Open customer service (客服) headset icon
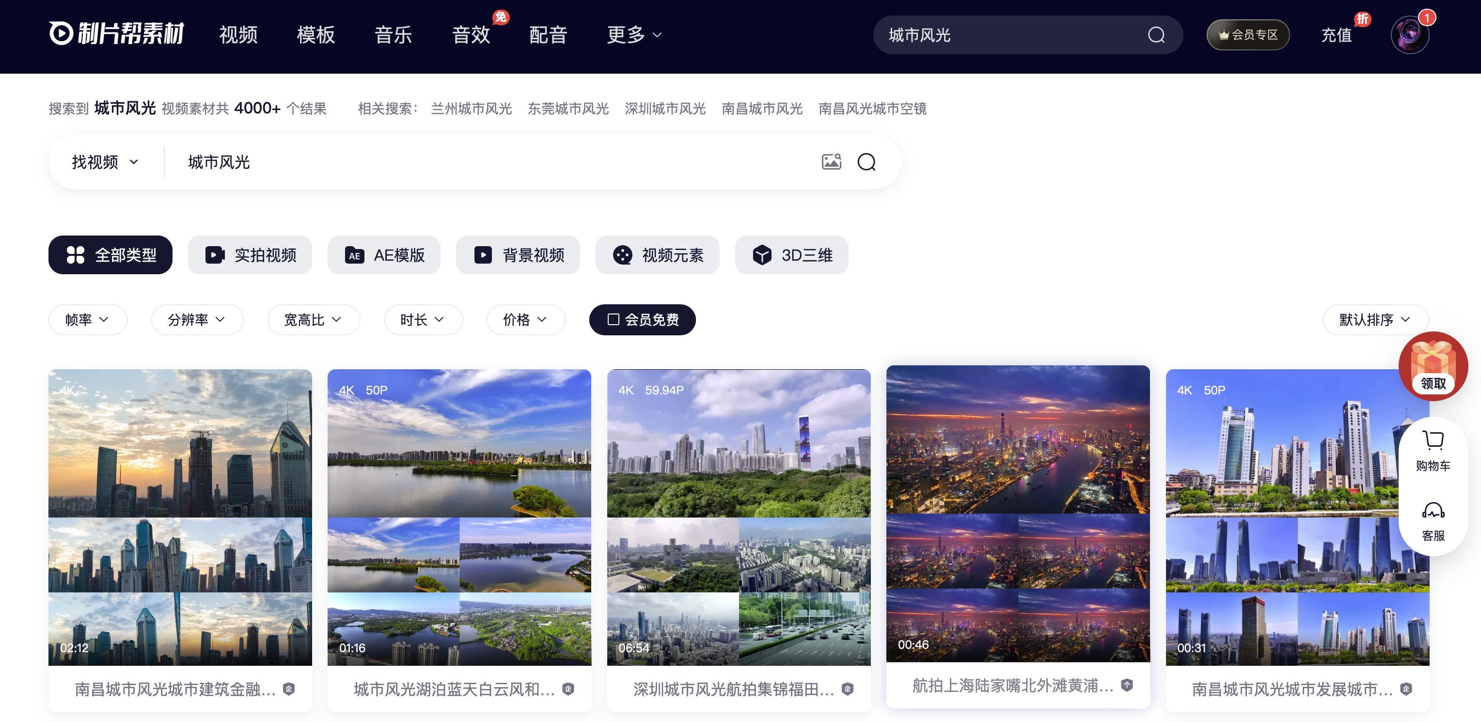The height and width of the screenshot is (722, 1481). point(1433,521)
